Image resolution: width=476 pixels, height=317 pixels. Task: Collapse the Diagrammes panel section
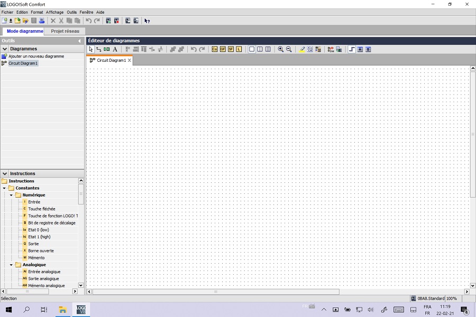point(5,49)
